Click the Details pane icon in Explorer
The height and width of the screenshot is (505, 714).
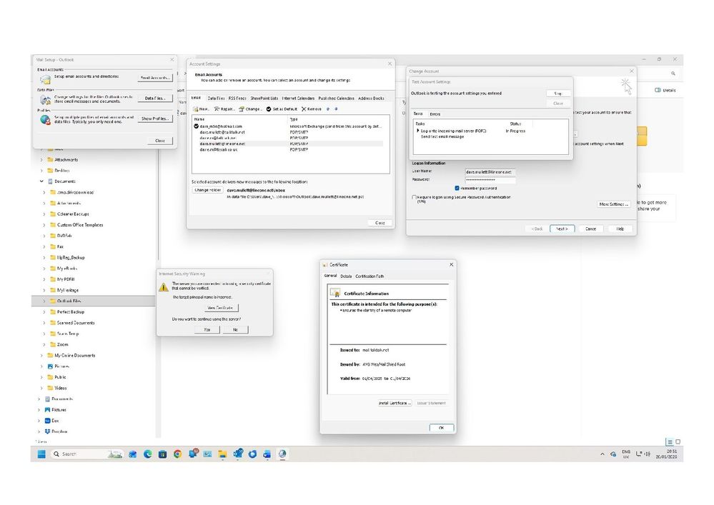[658, 90]
